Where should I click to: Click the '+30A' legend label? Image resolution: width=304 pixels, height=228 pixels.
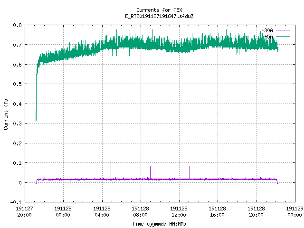point(267,30)
